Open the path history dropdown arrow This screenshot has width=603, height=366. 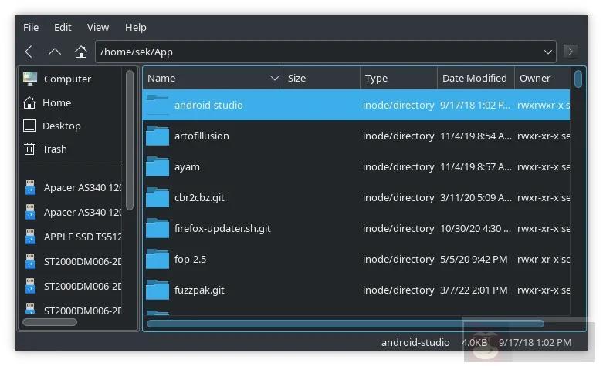click(547, 52)
